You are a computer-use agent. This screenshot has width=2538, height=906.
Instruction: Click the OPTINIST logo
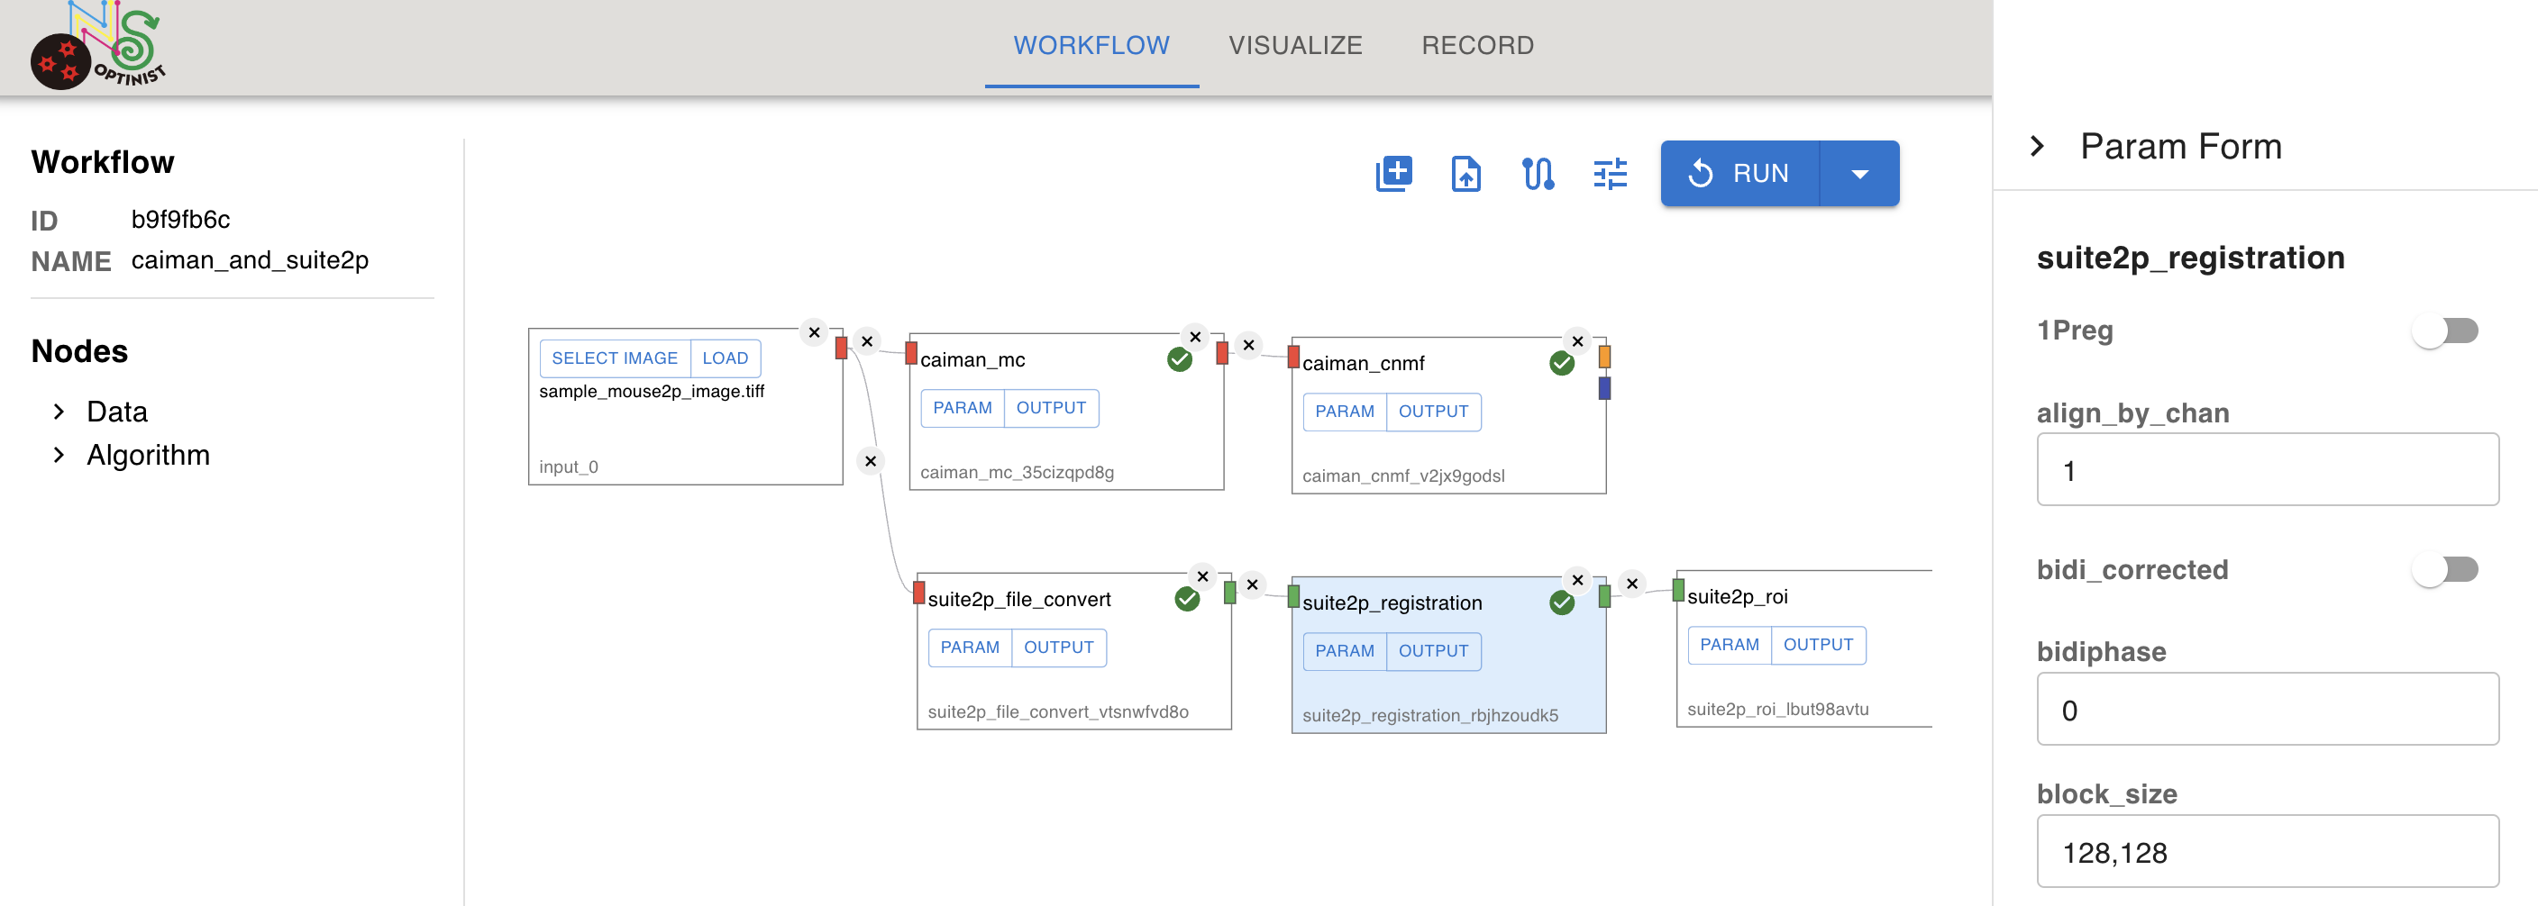(97, 45)
